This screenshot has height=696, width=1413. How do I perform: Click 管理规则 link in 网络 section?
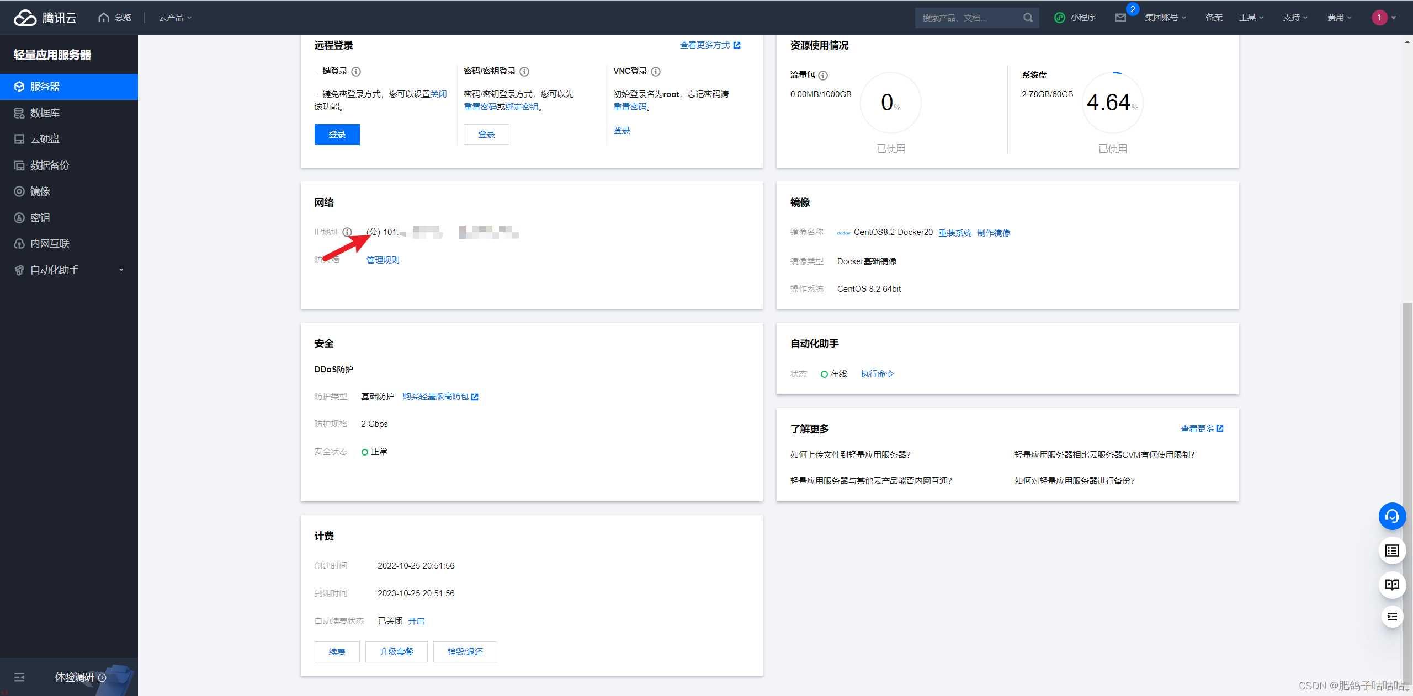click(383, 260)
